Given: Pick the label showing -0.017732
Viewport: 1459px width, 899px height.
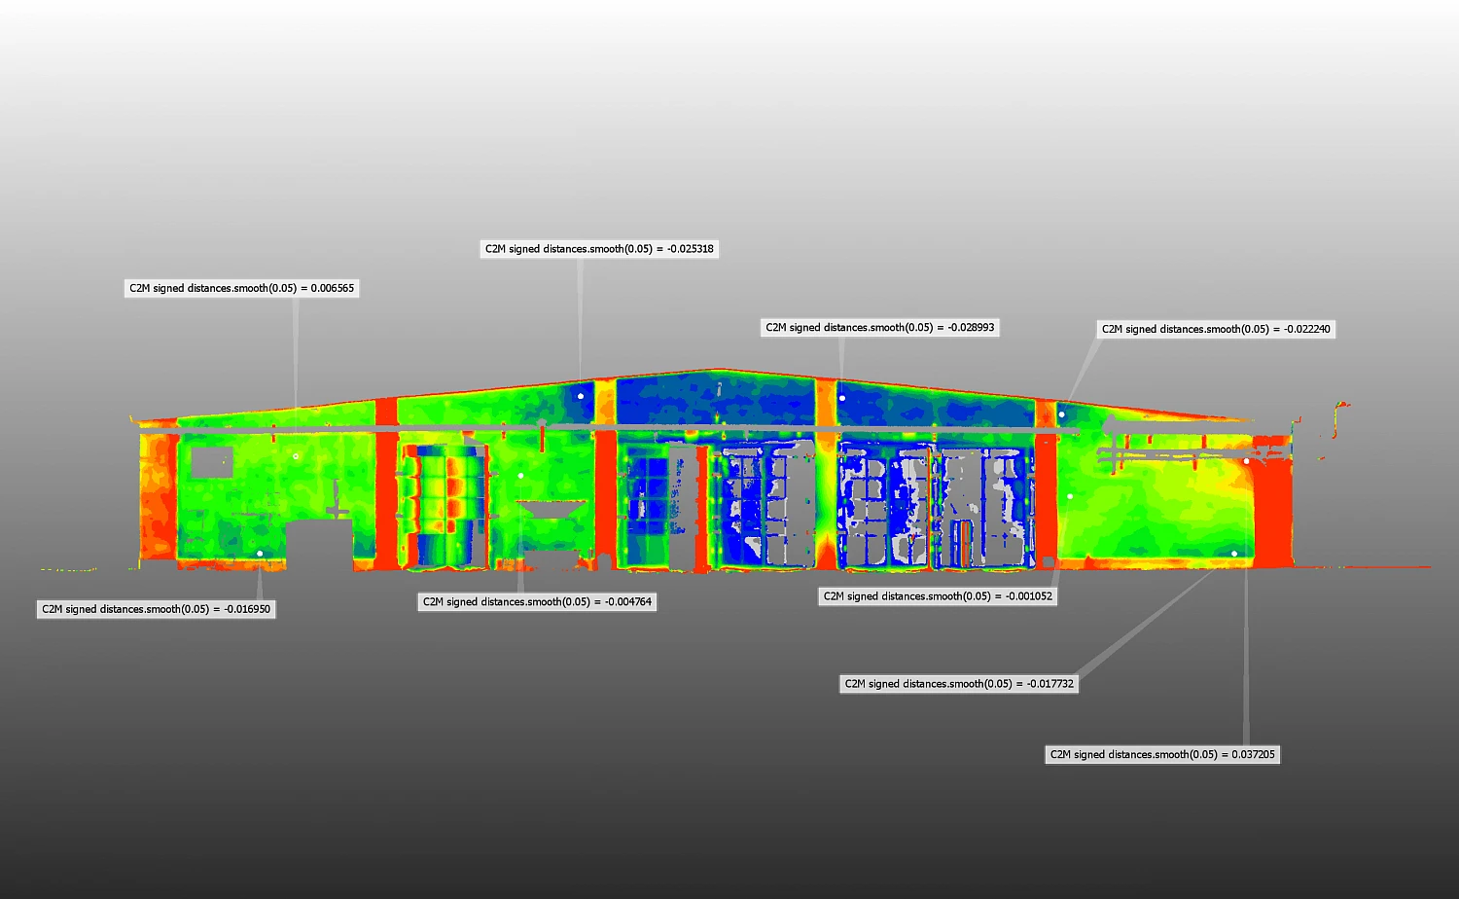Looking at the screenshot, I should pyautogui.click(x=959, y=684).
